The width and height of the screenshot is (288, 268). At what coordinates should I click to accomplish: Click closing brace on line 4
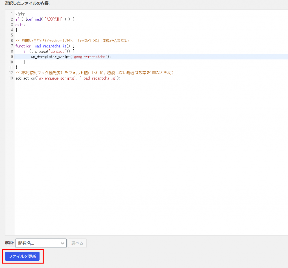(16, 30)
